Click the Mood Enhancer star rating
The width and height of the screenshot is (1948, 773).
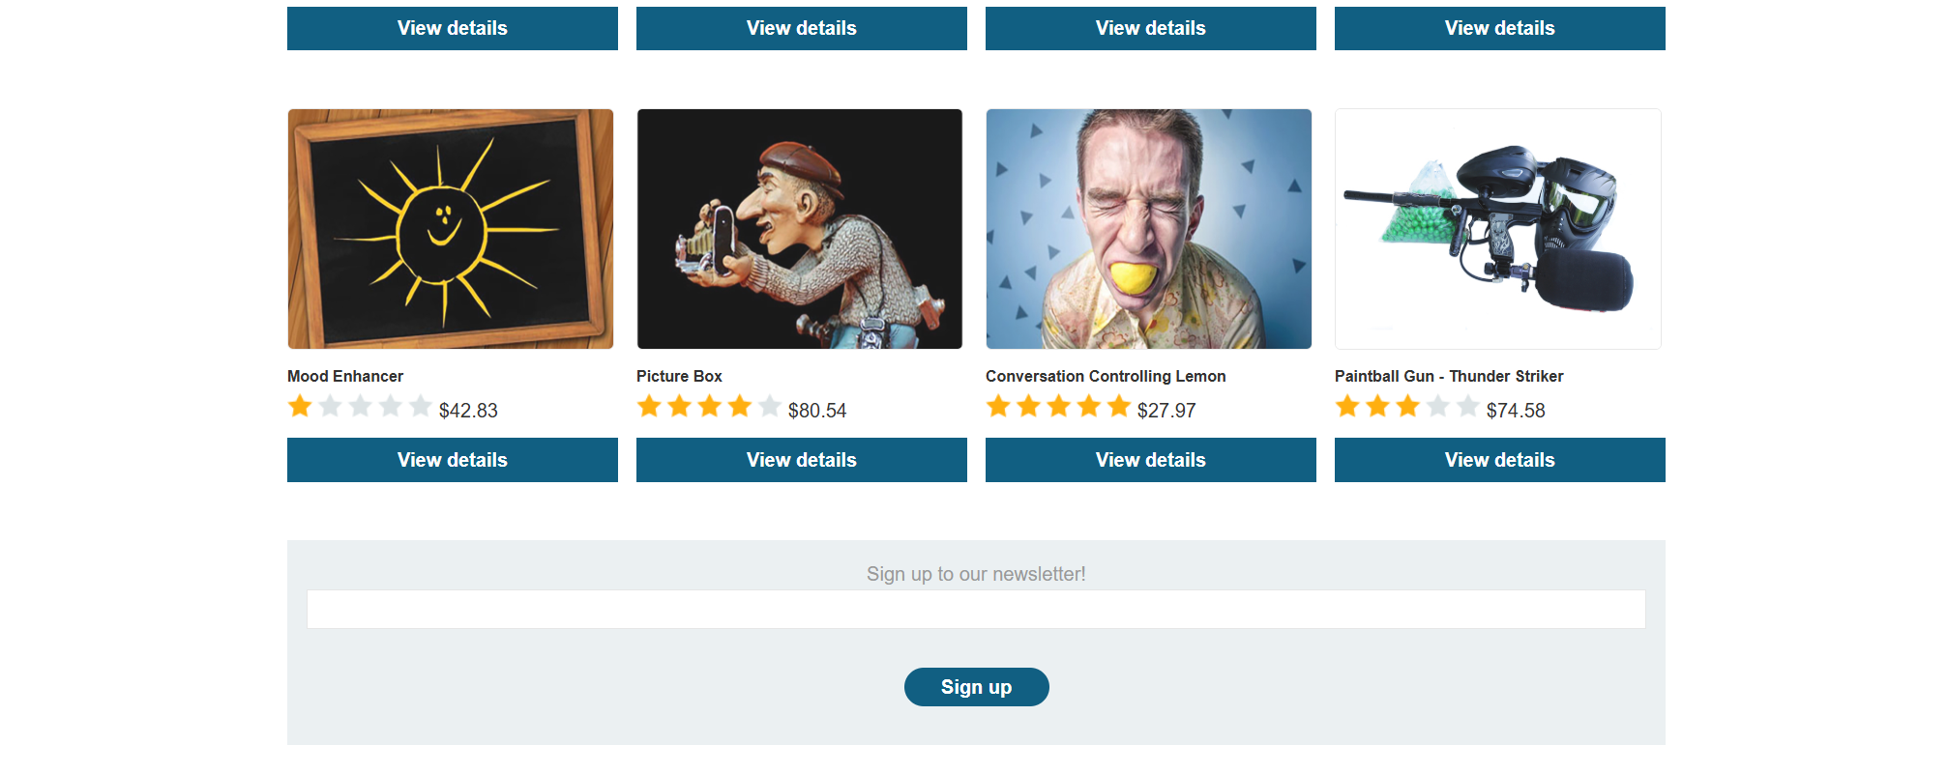360,407
